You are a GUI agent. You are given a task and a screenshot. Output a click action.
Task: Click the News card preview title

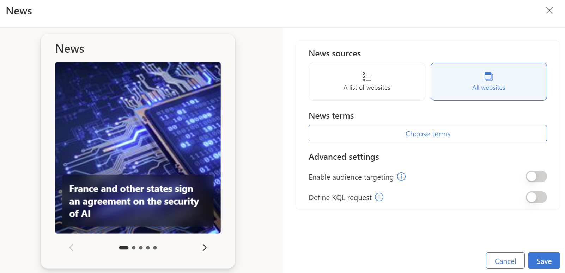pyautogui.click(x=70, y=49)
